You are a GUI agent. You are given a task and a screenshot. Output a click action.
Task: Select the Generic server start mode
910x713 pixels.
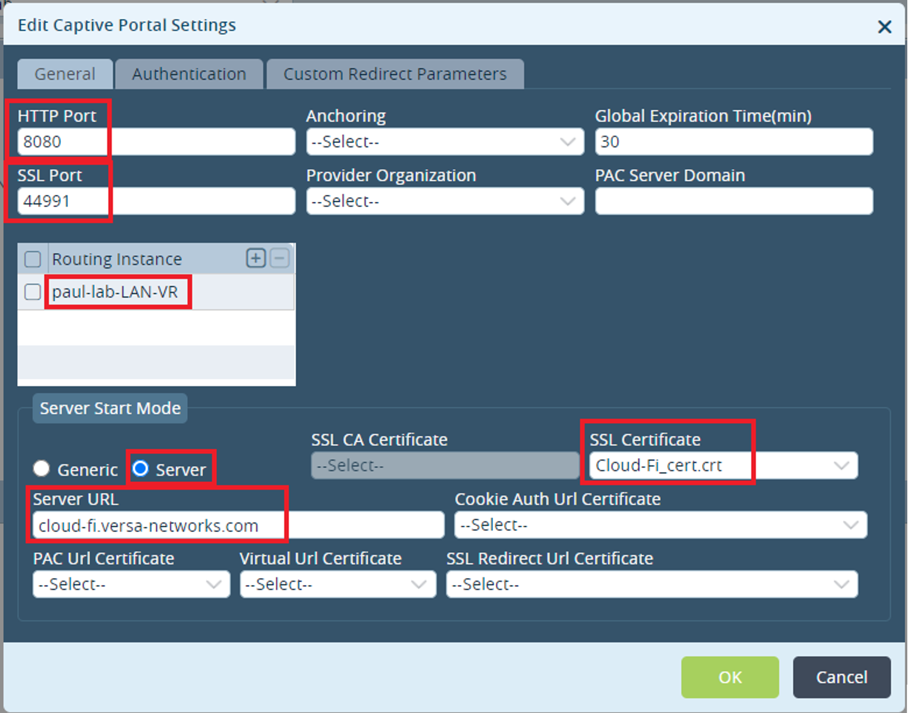[41, 469]
